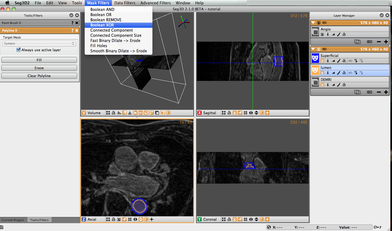Open opacity control for Superficial layer
This screenshot has height=231, width=392.
[333, 61]
